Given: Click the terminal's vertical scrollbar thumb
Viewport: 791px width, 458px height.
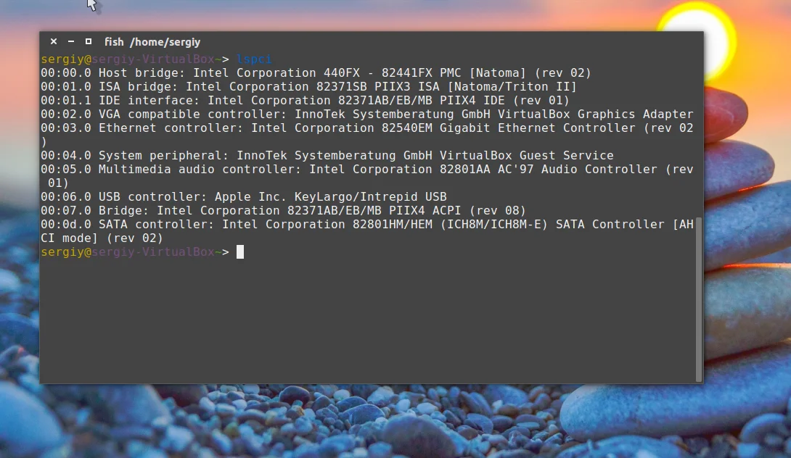Looking at the screenshot, I should [x=699, y=297].
